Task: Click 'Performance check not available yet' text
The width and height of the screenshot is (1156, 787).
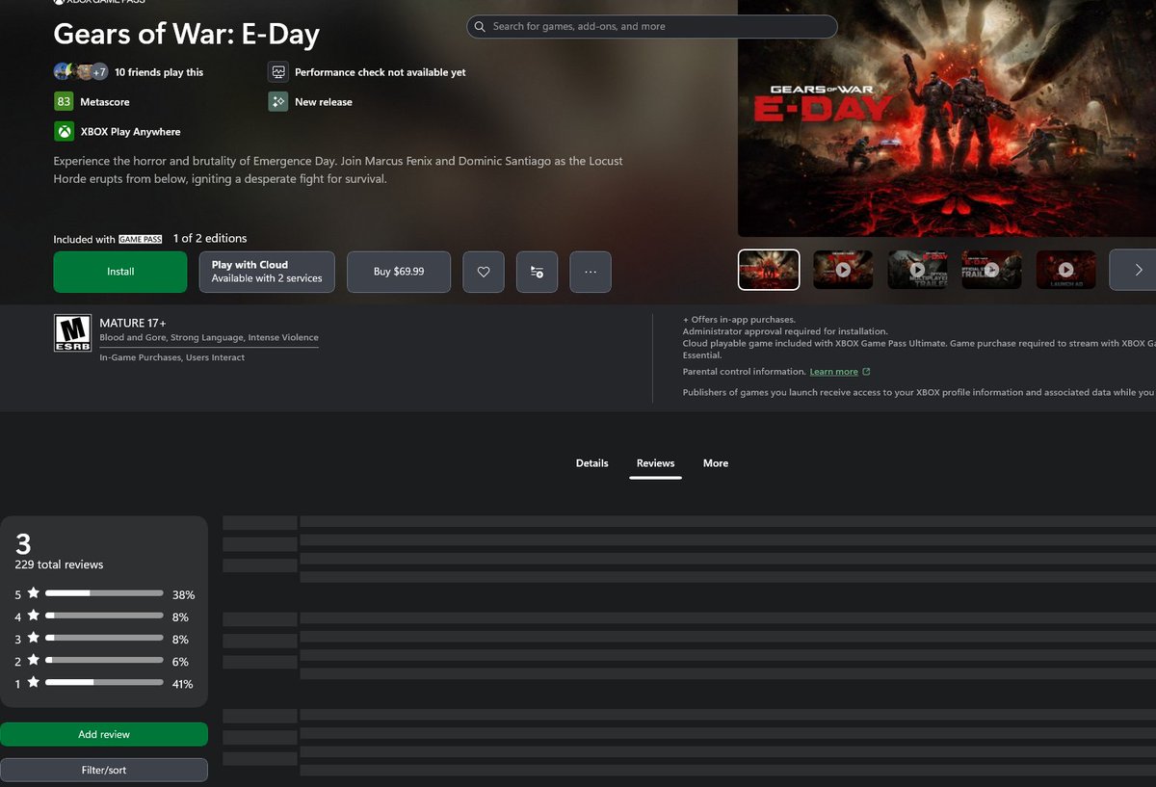Action: coord(381,72)
